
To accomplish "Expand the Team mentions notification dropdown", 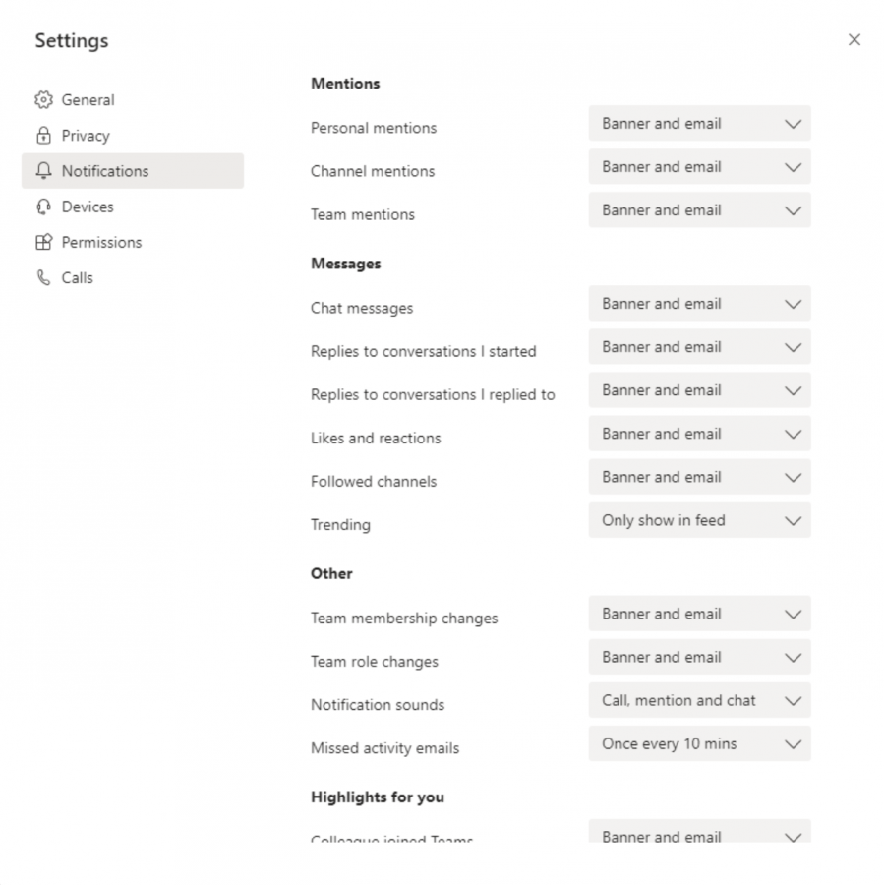I will point(699,209).
